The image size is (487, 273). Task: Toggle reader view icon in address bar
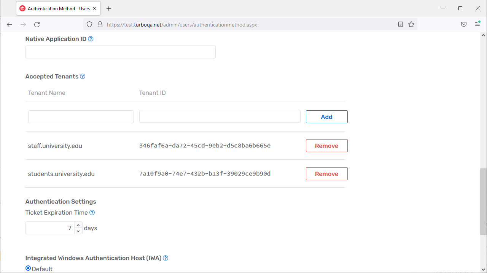pos(401,24)
